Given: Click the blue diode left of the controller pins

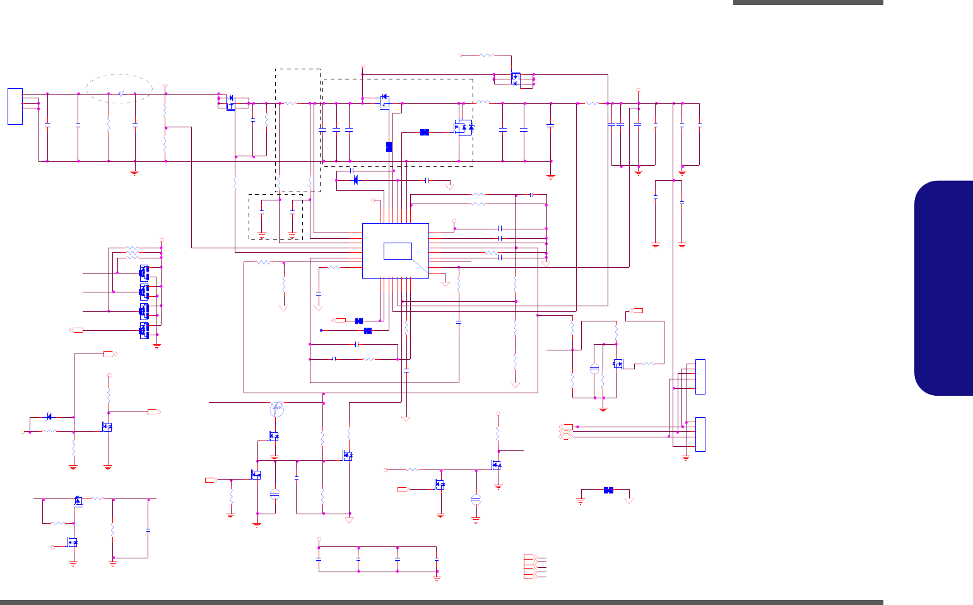Looking at the screenshot, I should 355,180.
